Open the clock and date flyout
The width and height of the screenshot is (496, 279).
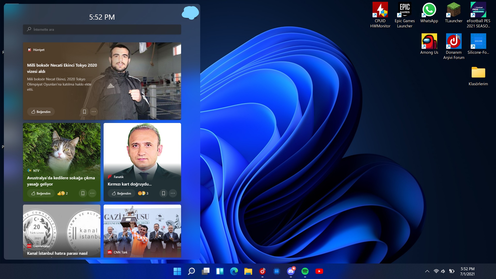pos(468,271)
